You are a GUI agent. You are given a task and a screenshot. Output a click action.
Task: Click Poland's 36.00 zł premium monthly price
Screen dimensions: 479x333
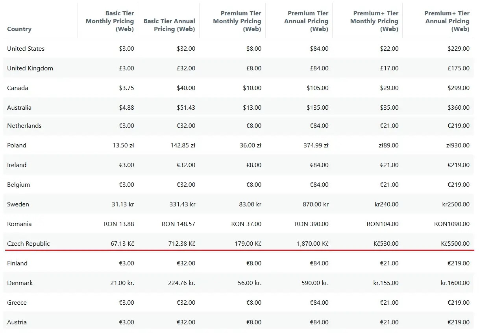(251, 145)
